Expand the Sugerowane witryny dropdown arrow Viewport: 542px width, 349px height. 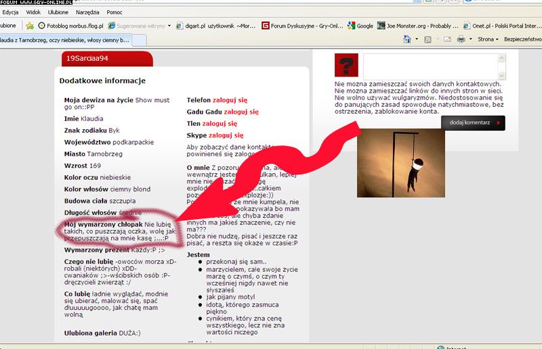169,26
